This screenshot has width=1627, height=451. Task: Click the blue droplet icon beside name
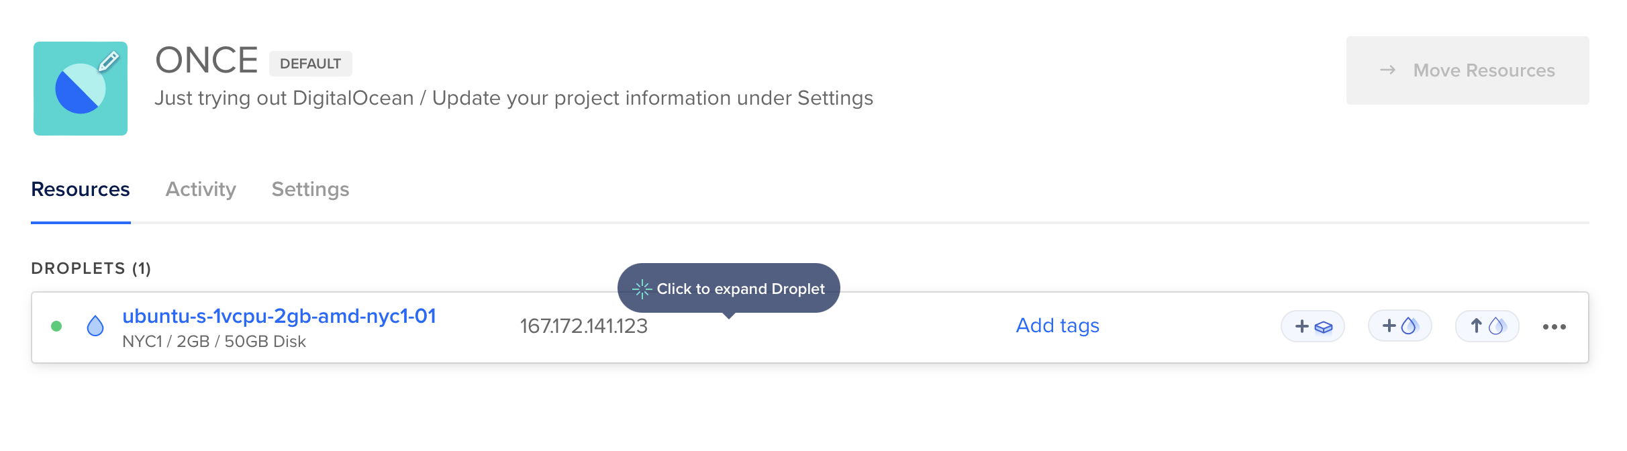tap(95, 326)
